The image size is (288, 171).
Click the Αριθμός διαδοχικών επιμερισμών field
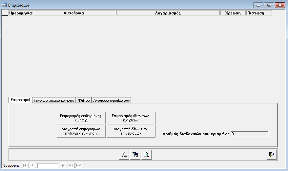(x=249, y=134)
